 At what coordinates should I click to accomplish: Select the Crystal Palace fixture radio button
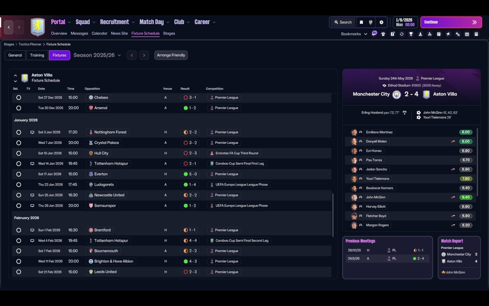coord(19,143)
